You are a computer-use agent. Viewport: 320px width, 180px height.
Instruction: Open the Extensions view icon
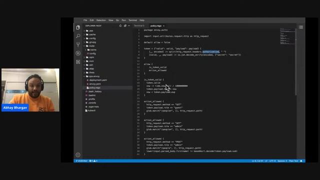[78, 62]
